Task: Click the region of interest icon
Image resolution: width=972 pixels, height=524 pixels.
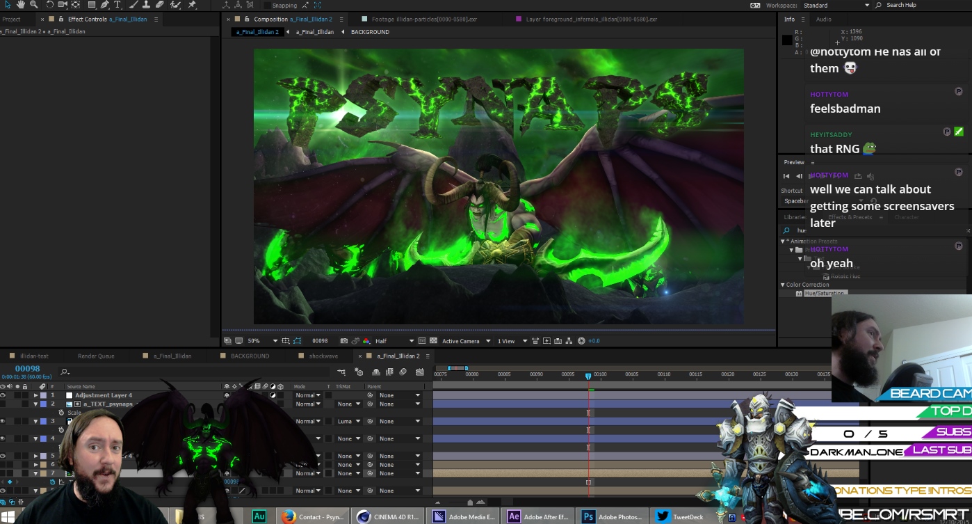Action: pos(422,341)
